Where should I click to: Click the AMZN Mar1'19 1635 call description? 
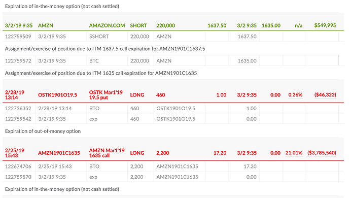point(107,153)
